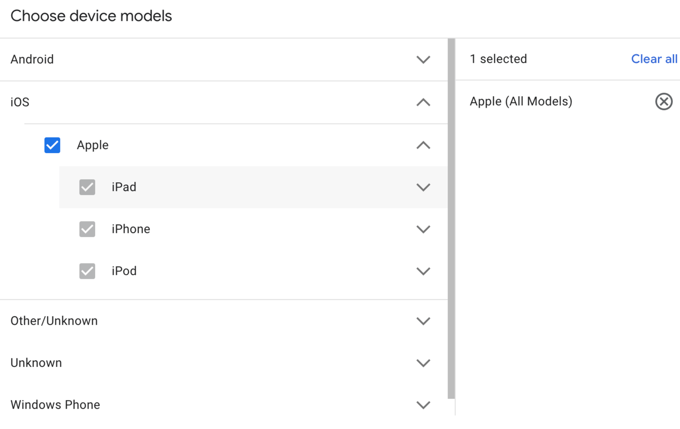Click the Clear all link
Screen dimensions: 680x429
(654, 59)
